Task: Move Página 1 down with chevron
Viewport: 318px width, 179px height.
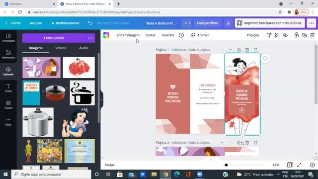Action: point(231,50)
